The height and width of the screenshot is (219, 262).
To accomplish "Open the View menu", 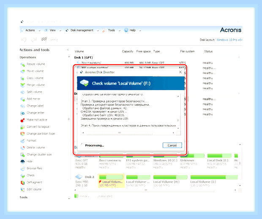I will point(53,30).
